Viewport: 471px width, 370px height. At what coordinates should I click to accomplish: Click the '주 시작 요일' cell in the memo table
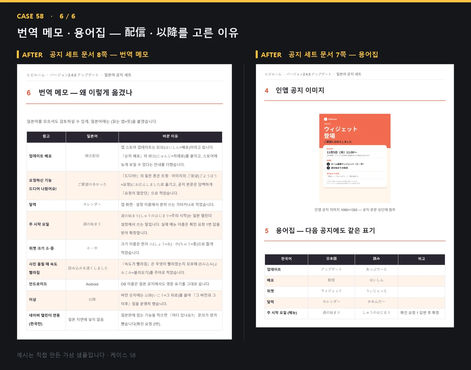[46, 224]
